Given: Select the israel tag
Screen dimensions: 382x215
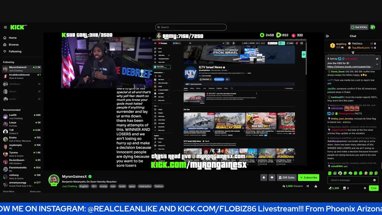Looking at the screenshot, I should click(122, 186).
